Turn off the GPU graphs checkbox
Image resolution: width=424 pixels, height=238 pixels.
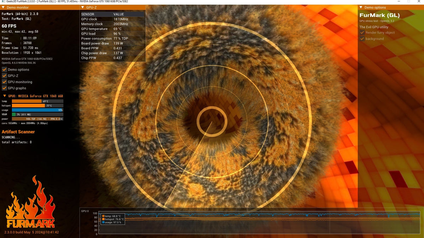5,88
